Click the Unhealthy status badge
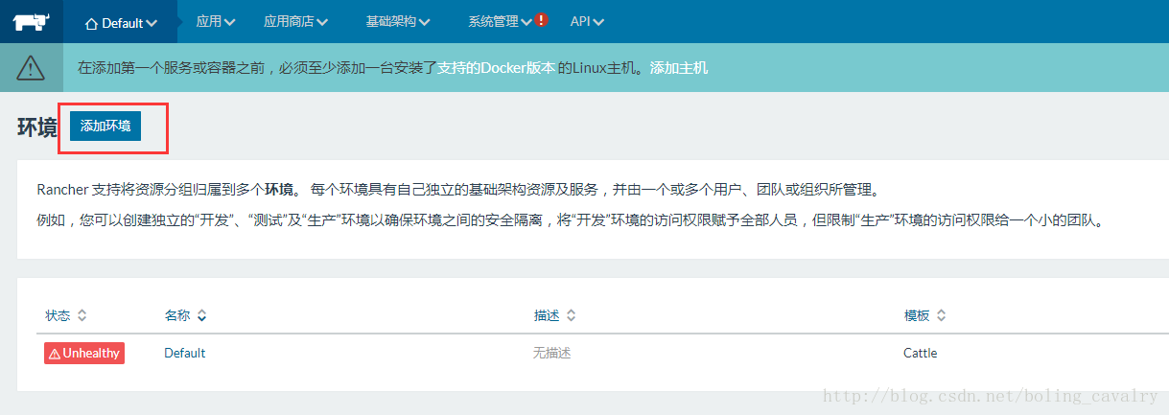The image size is (1169, 415). [84, 353]
